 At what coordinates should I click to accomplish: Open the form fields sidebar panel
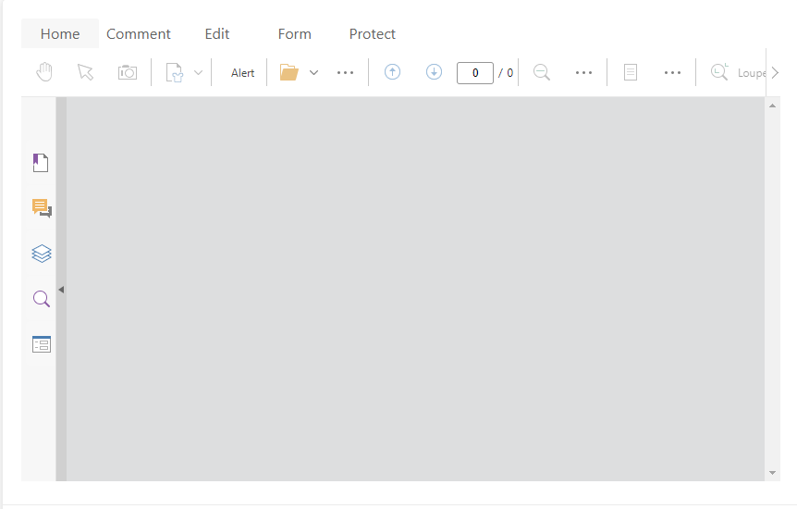pyautogui.click(x=42, y=344)
